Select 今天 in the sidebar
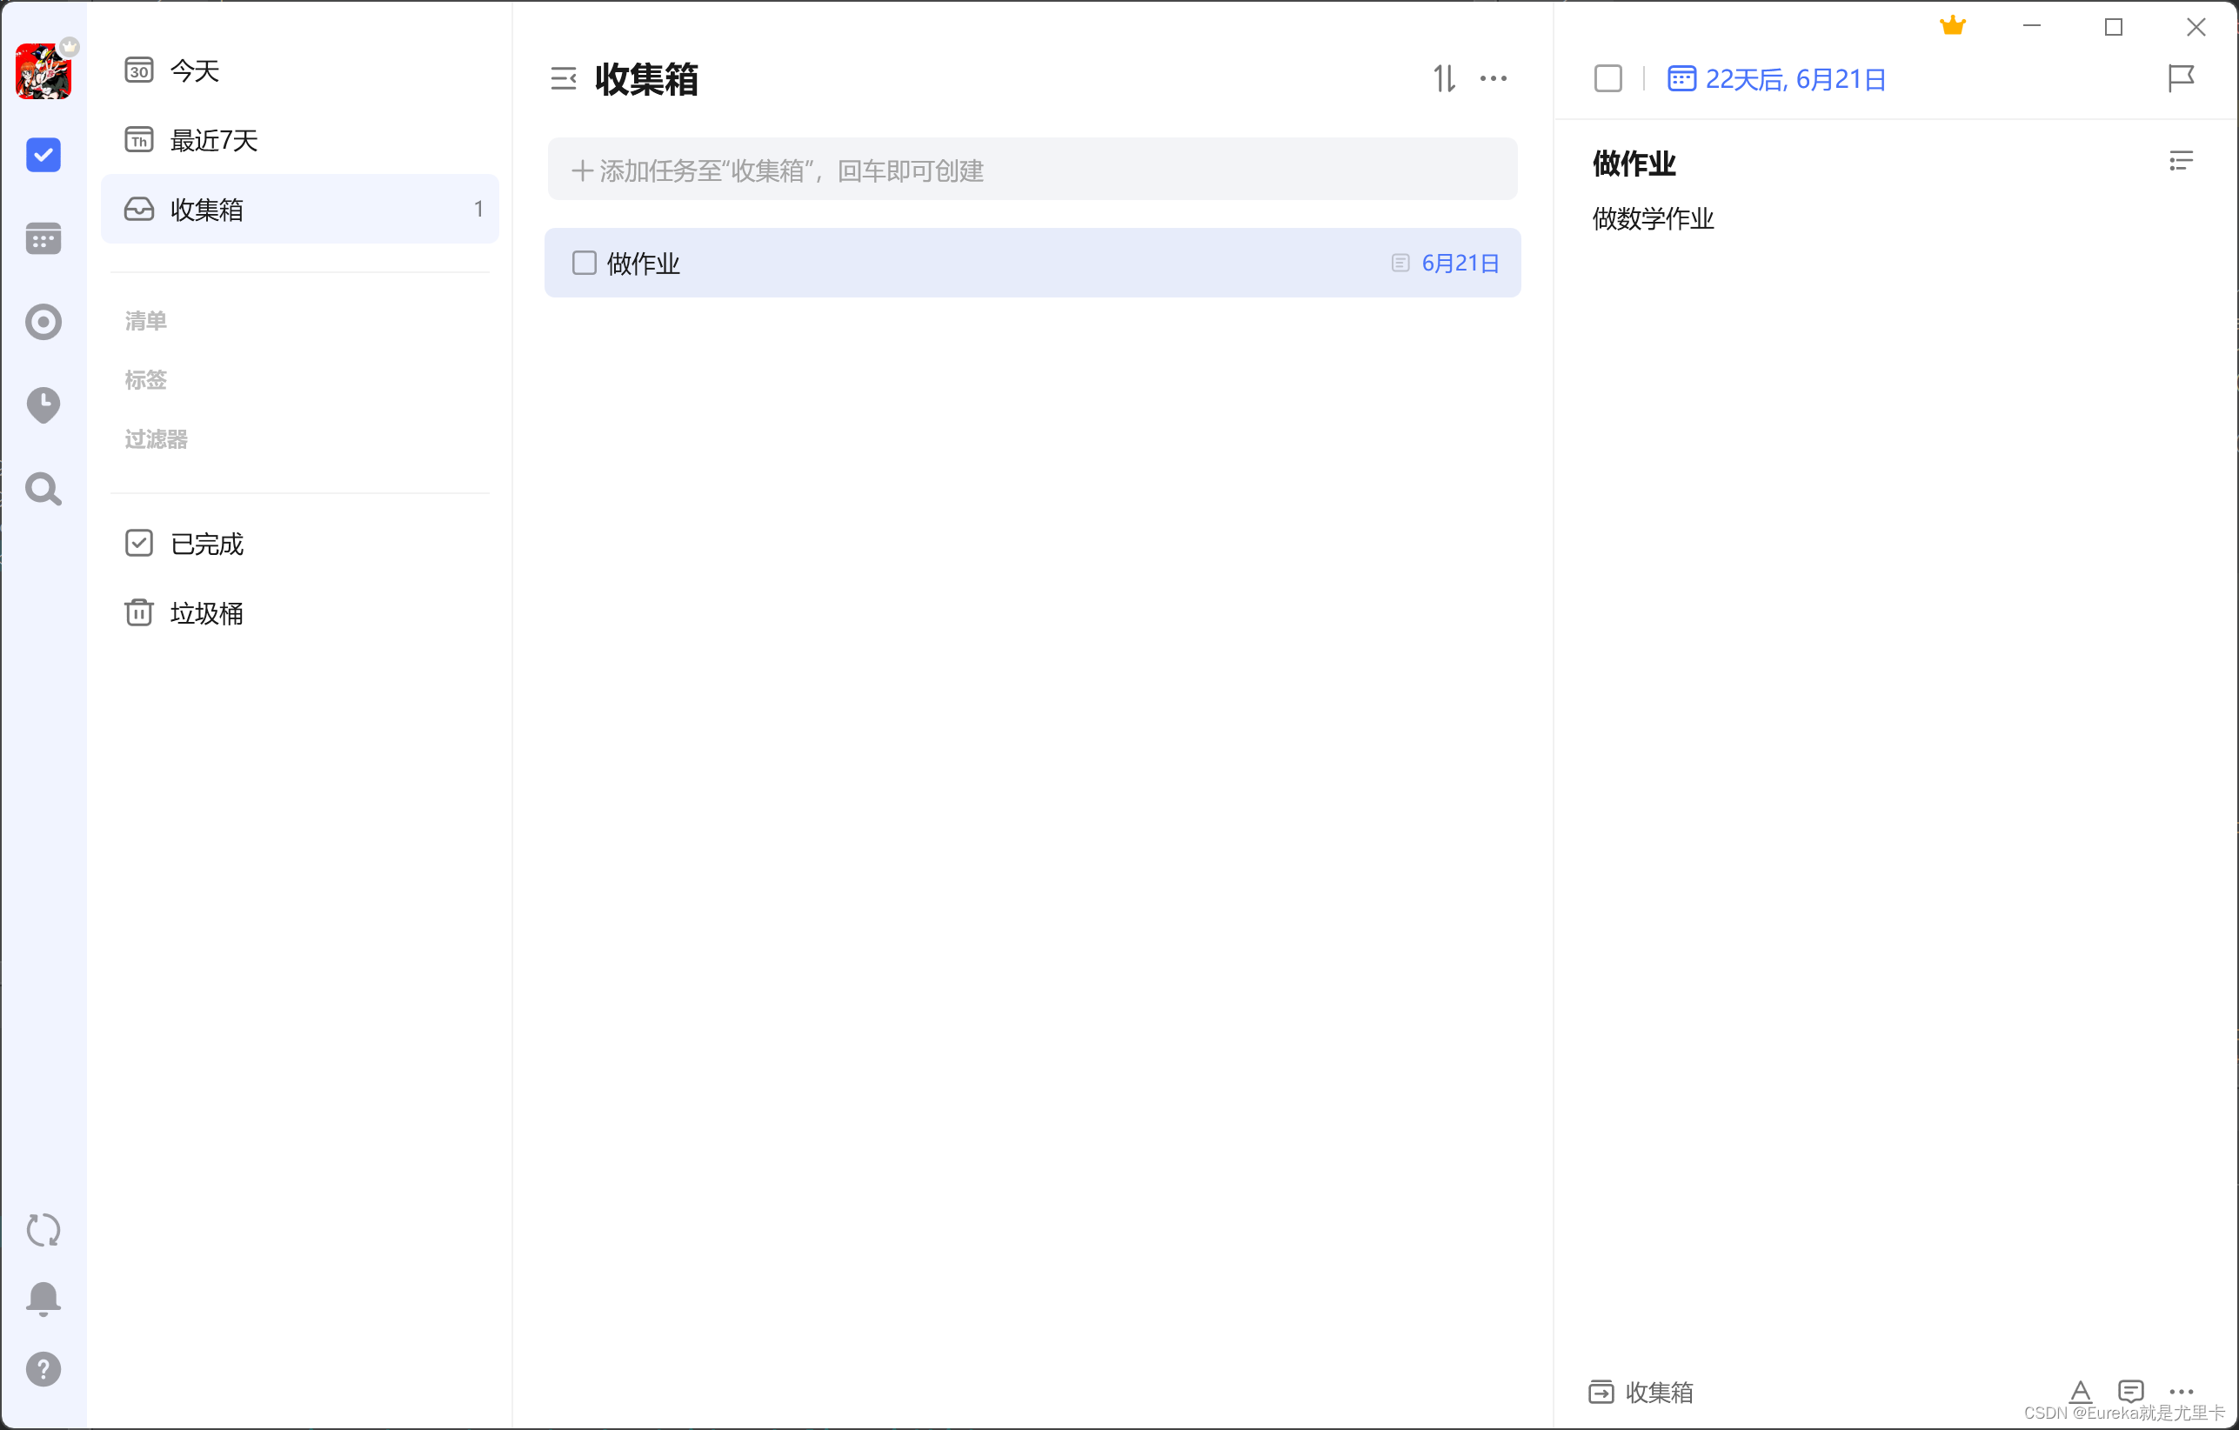The height and width of the screenshot is (1430, 2239). tap(195, 70)
